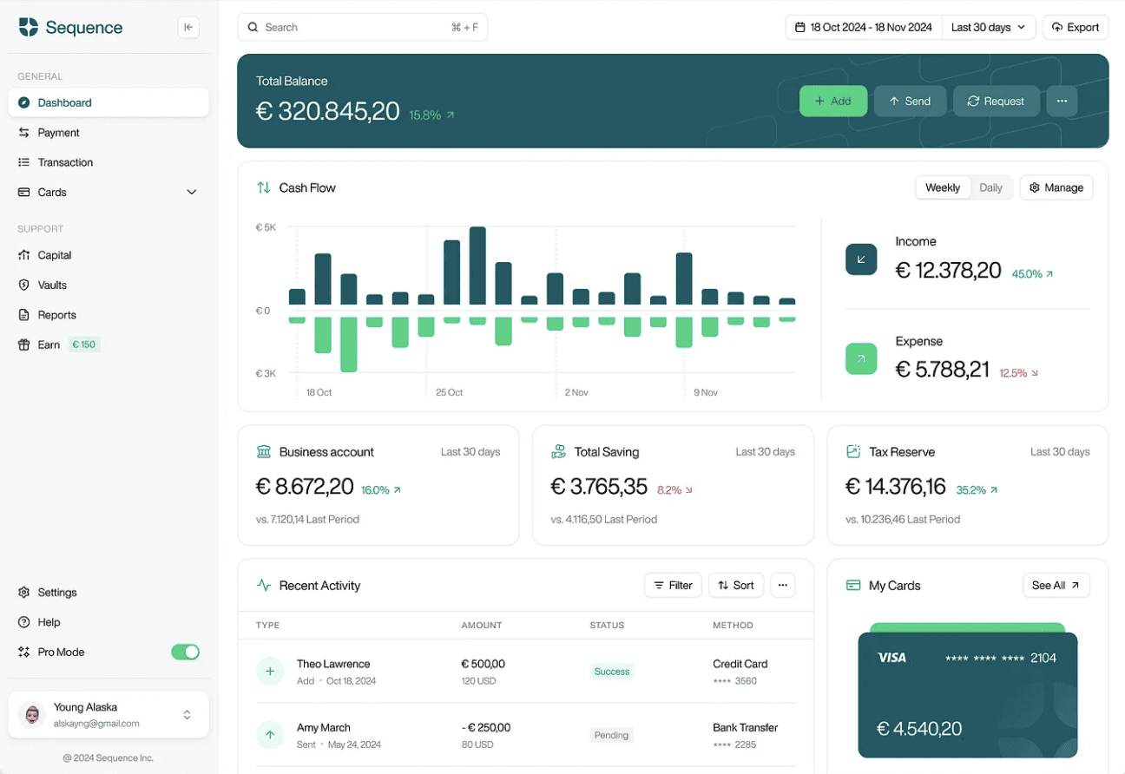Viewport: 1125px width, 774px height.
Task: Click the Earn reward icon with €150 badge
Action: pos(24,344)
